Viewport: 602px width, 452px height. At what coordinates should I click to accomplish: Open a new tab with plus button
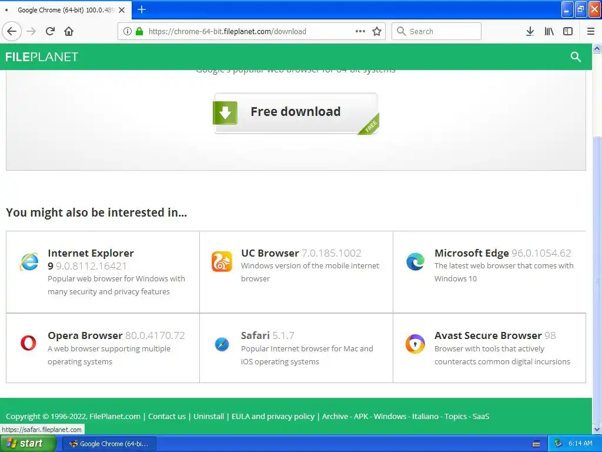[142, 9]
